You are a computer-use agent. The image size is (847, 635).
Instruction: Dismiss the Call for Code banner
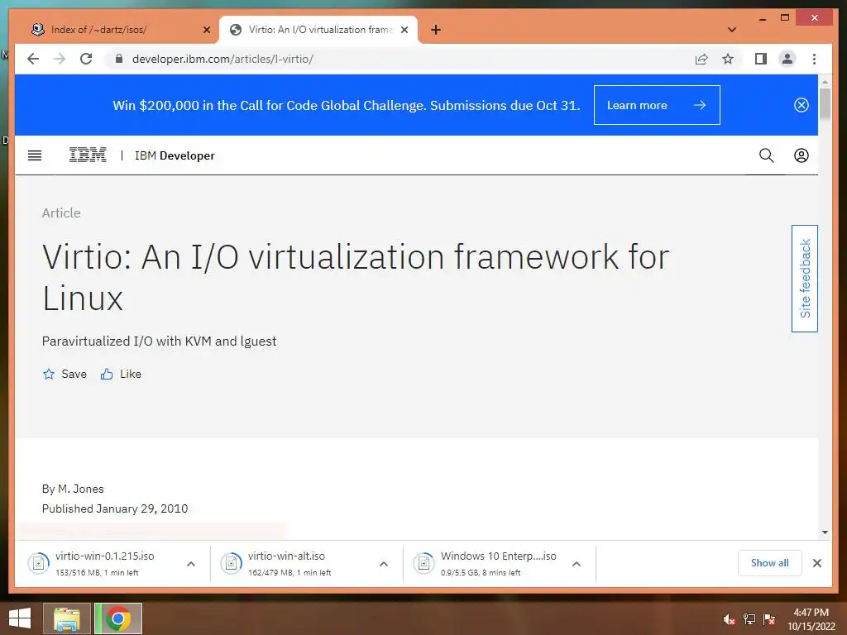point(801,105)
